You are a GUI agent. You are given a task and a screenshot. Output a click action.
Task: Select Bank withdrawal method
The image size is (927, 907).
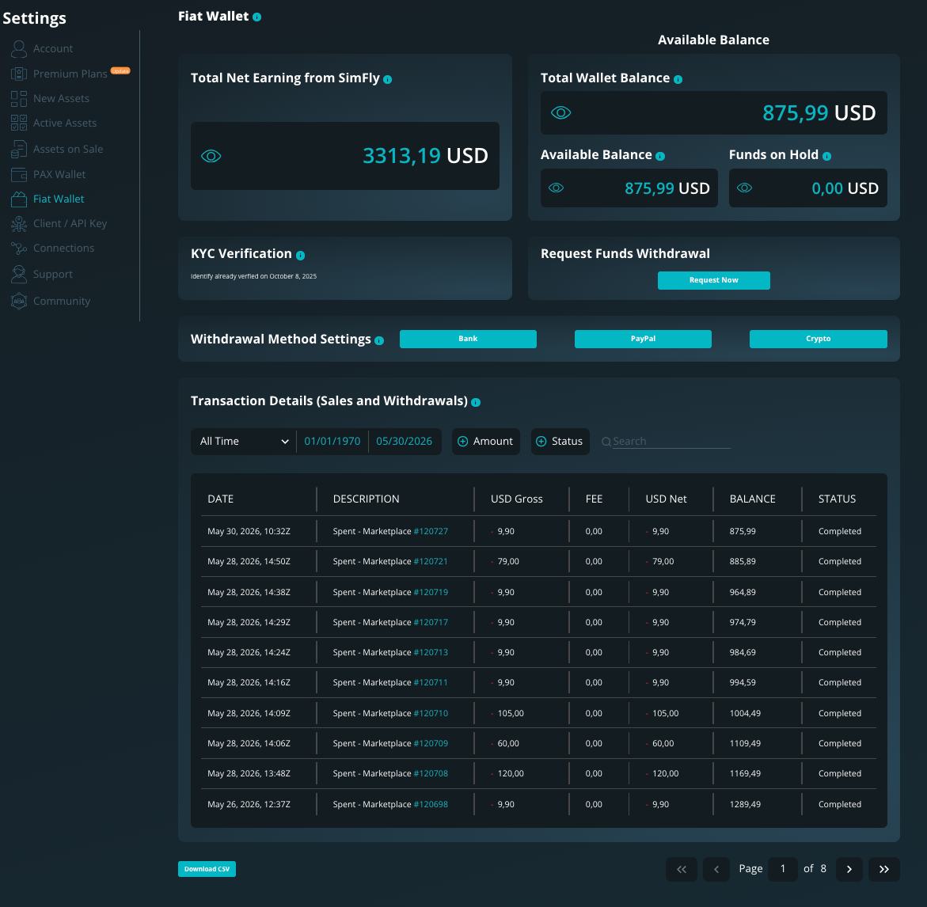point(468,339)
